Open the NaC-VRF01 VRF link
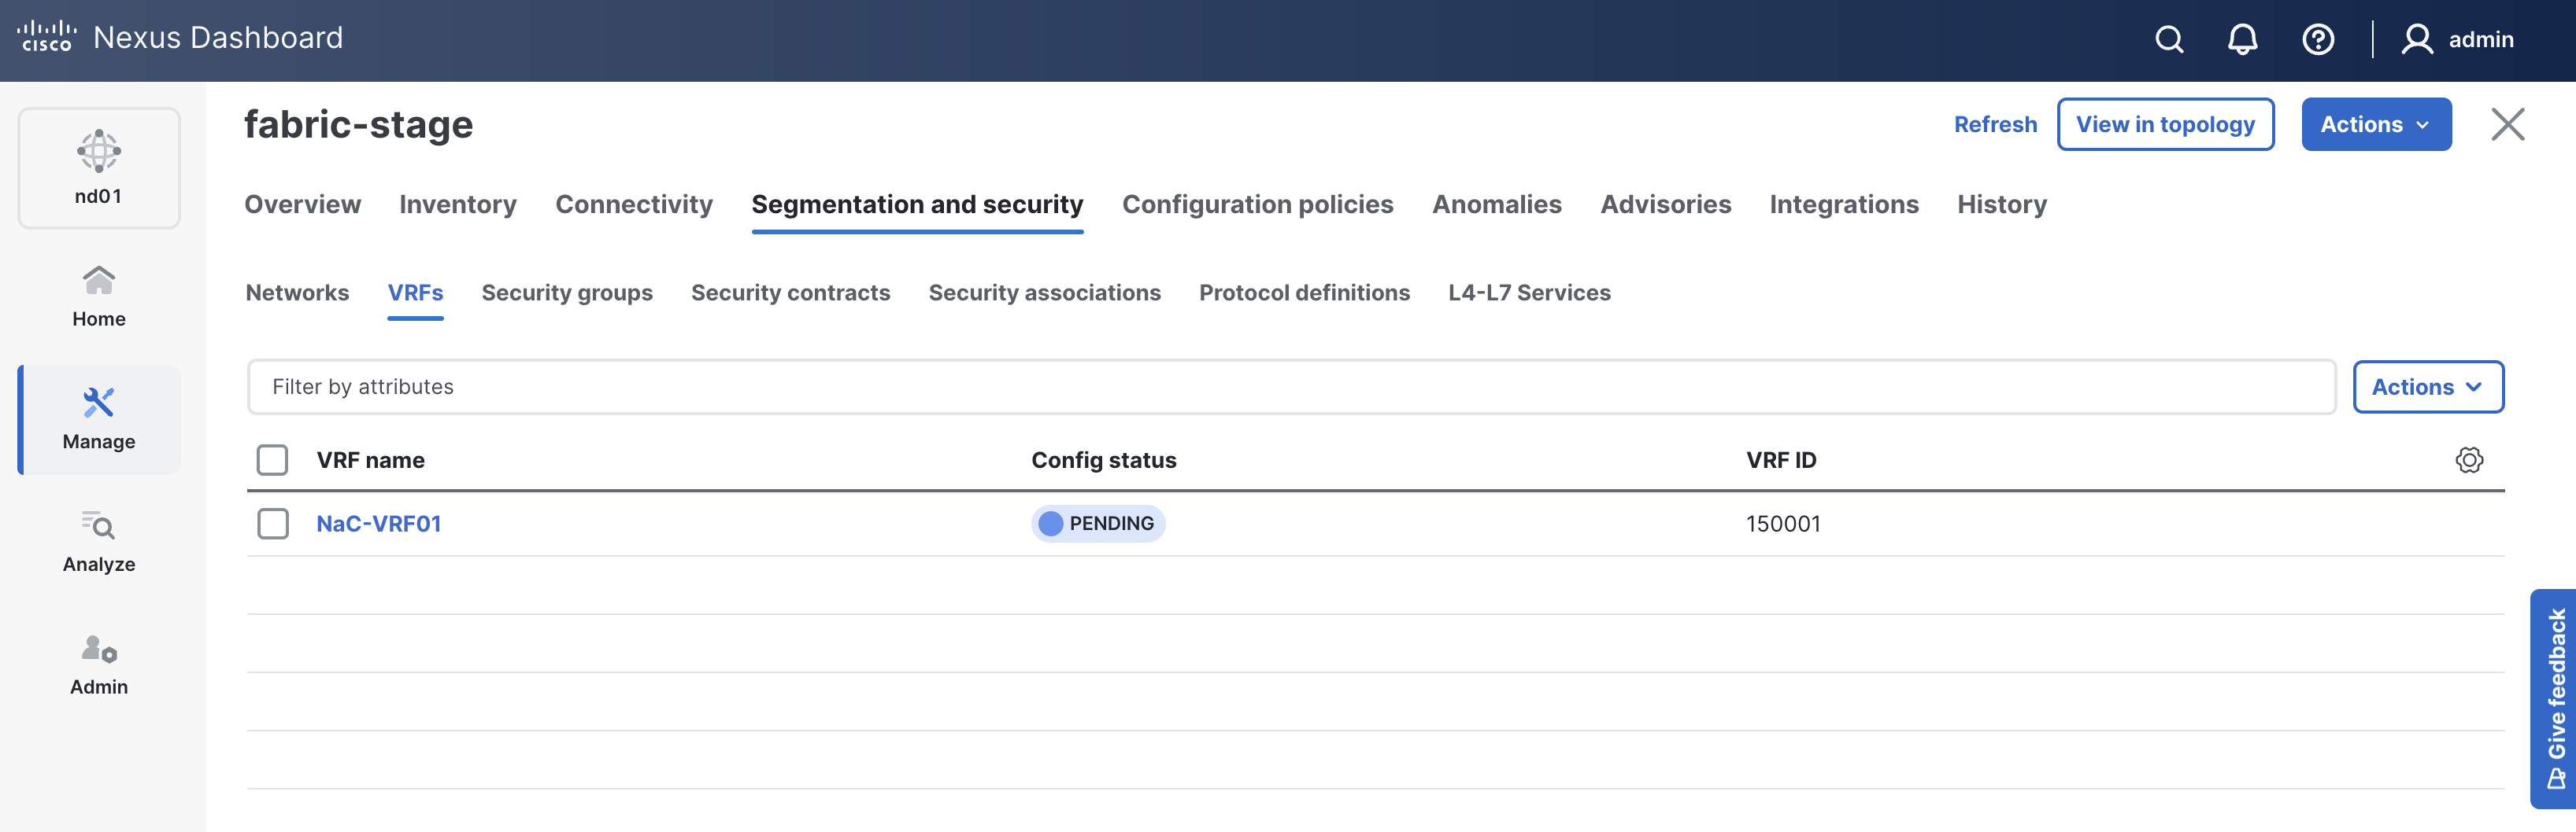 click(x=379, y=524)
